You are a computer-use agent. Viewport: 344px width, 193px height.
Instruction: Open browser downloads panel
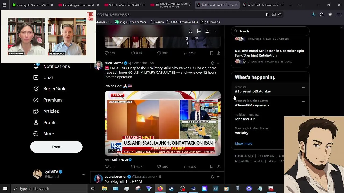click(x=313, y=14)
